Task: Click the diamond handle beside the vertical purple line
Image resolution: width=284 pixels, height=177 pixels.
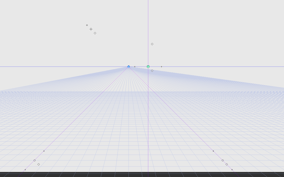Action: [152, 44]
